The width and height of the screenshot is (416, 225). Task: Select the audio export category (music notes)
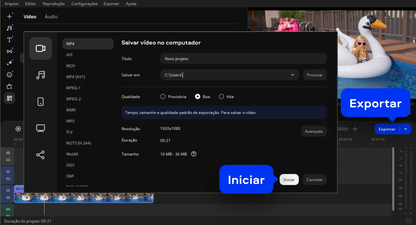(x=40, y=75)
